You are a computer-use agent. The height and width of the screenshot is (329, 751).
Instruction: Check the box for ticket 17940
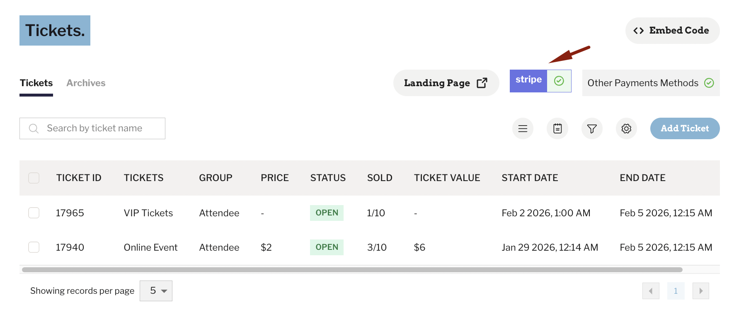[x=34, y=247]
